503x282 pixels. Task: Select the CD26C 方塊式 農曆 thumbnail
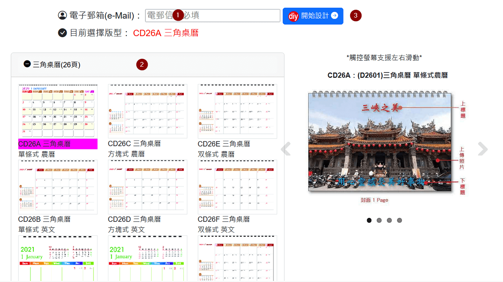(x=147, y=111)
